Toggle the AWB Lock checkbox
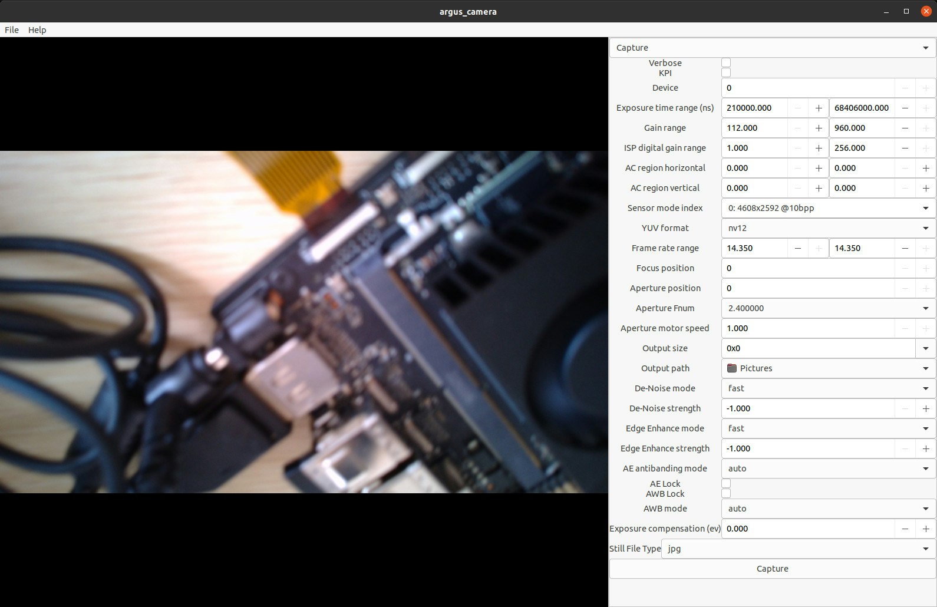The width and height of the screenshot is (937, 607). click(x=726, y=493)
